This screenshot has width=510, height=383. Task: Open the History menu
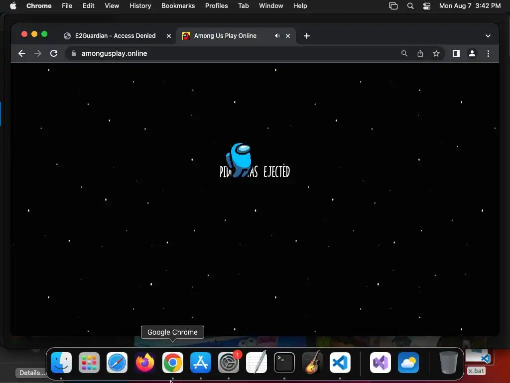pos(140,6)
